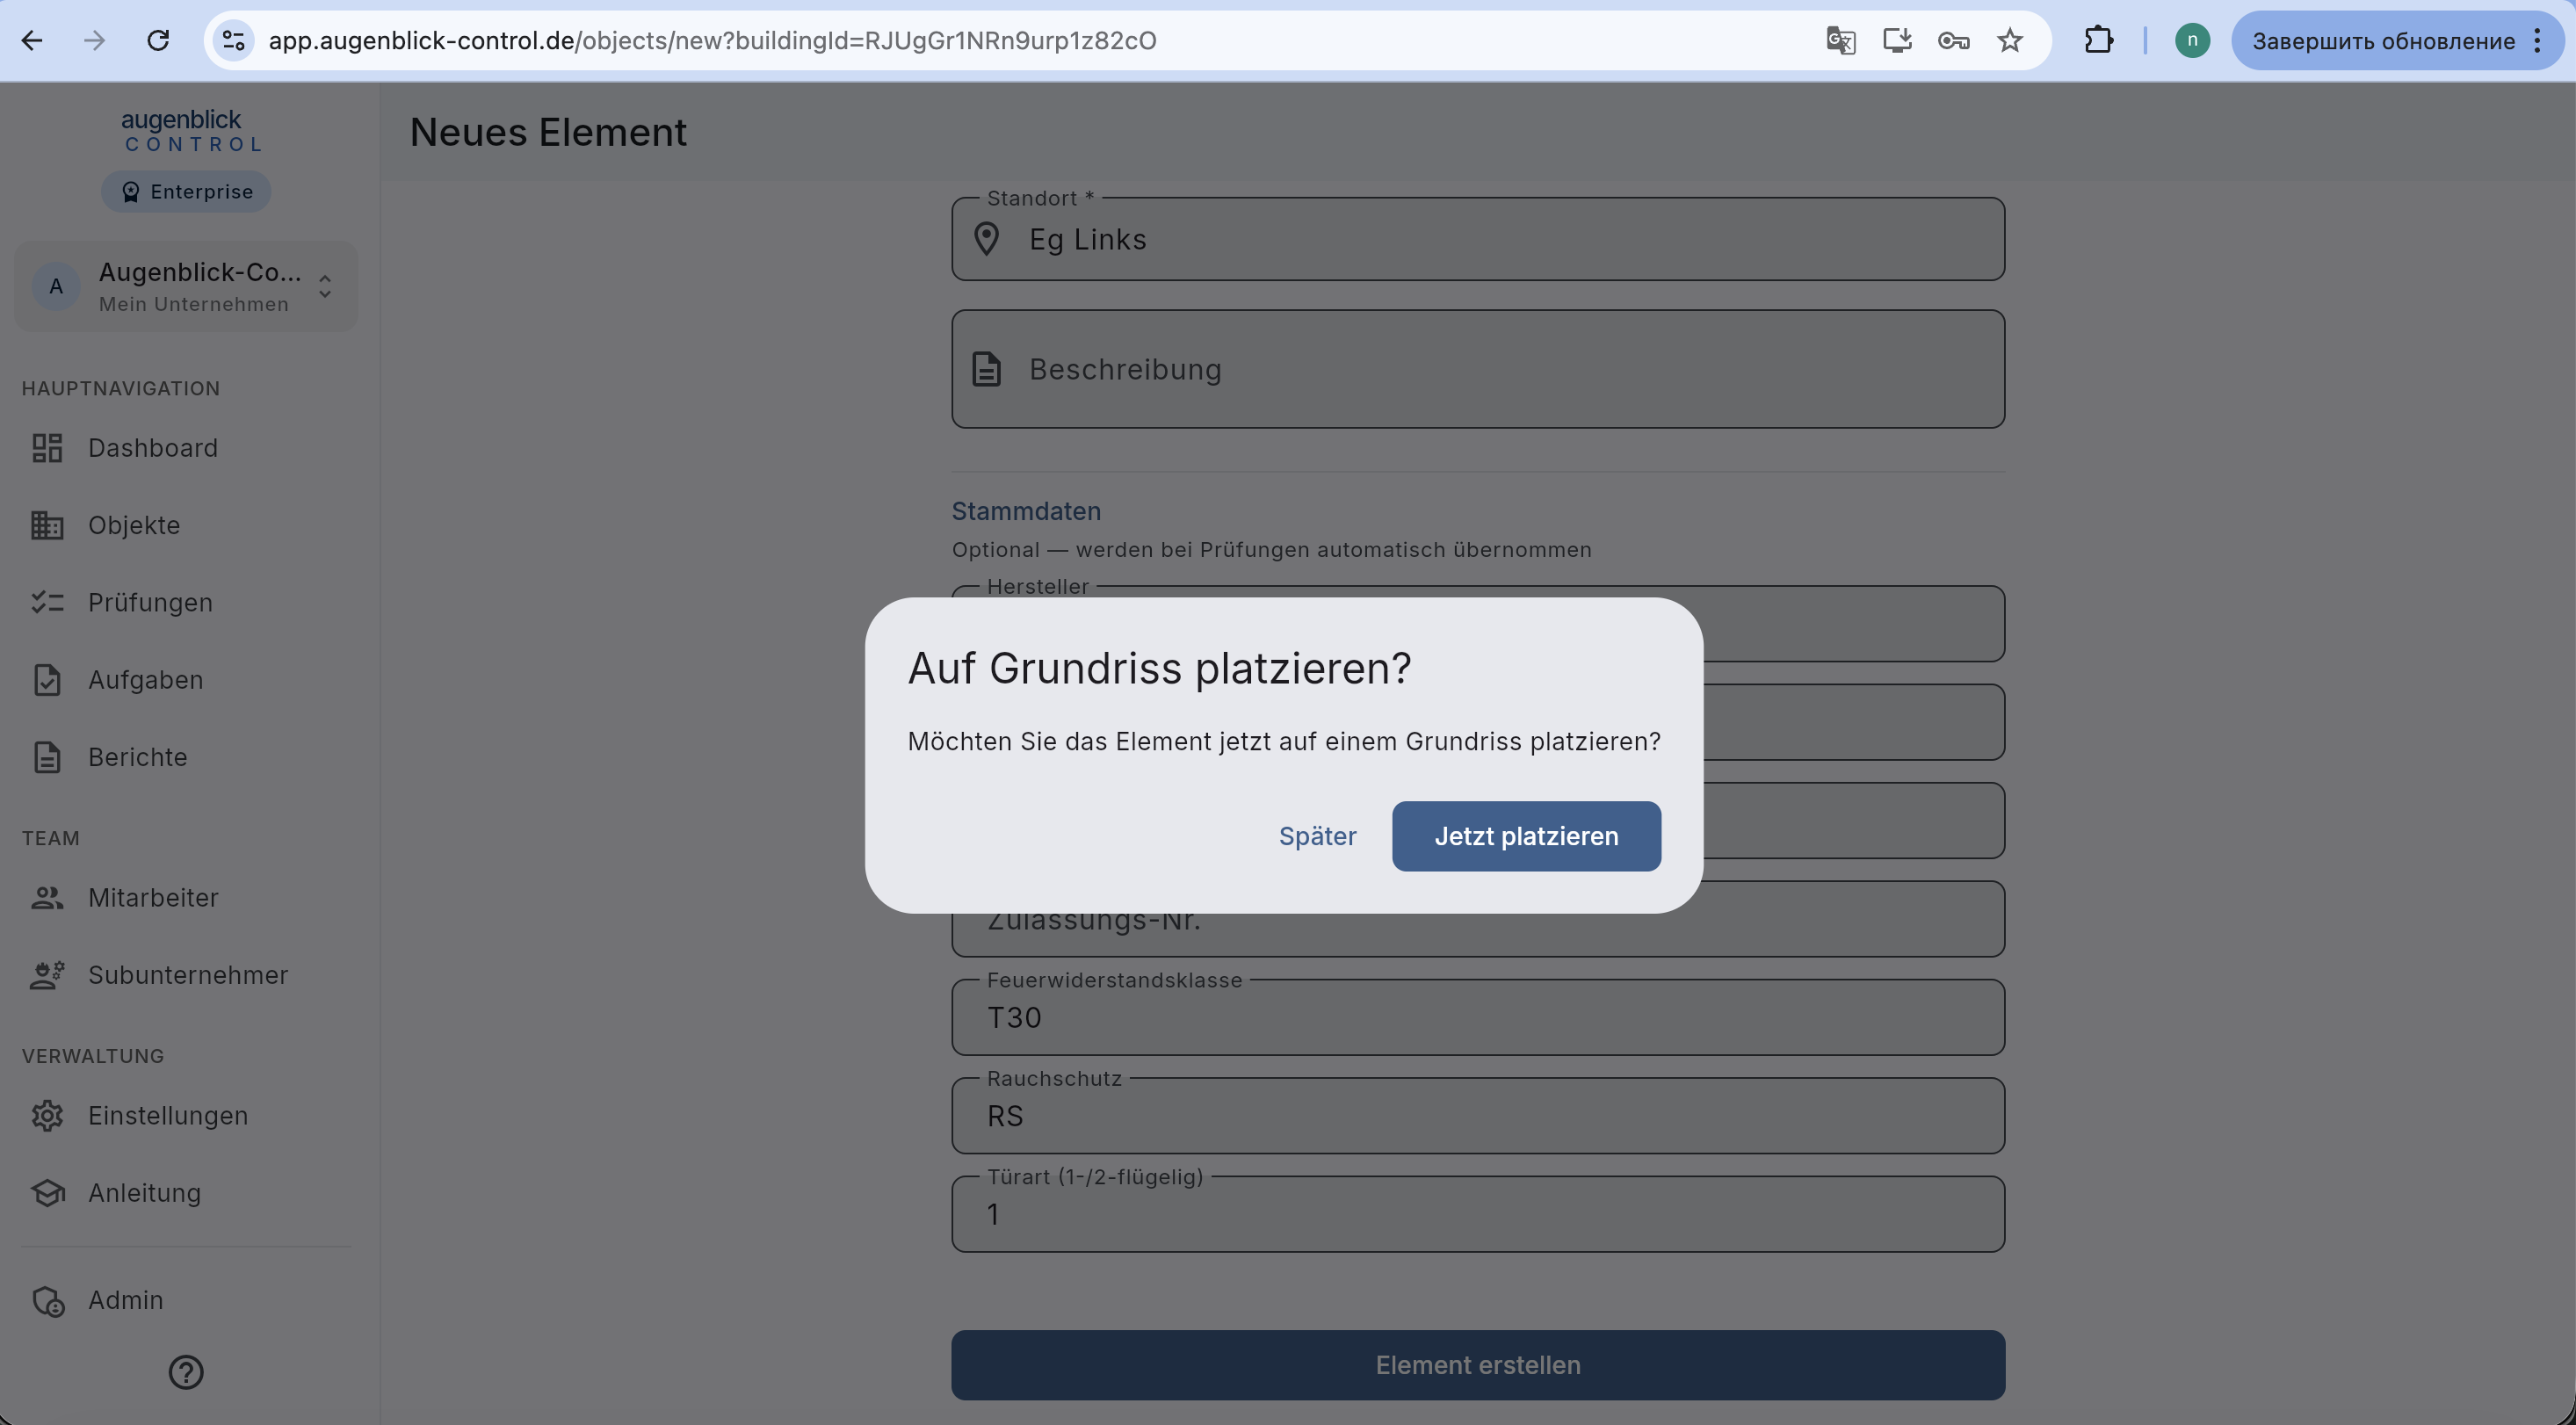Click Element erstellen button

tap(1478, 1365)
